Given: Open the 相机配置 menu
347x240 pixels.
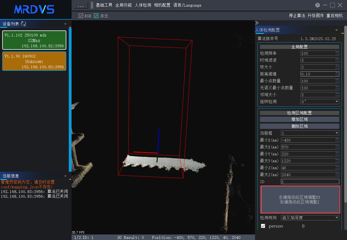Looking at the screenshot, I should pos(162,5).
